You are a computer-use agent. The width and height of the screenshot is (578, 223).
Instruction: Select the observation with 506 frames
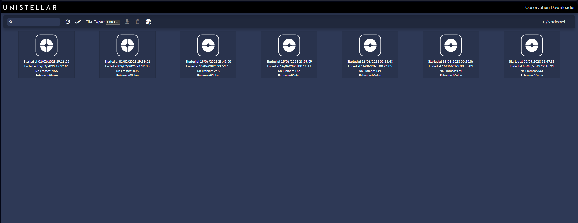pos(127,55)
